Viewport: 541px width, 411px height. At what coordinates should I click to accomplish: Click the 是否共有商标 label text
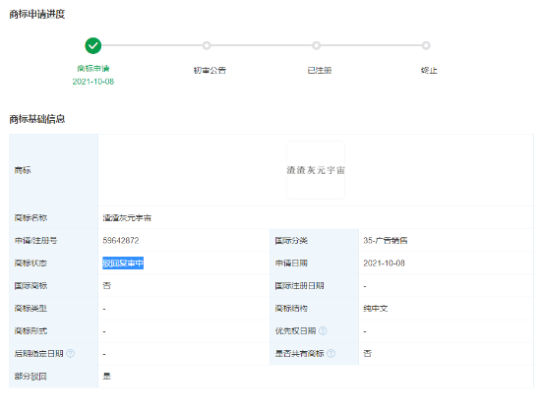[x=299, y=353]
